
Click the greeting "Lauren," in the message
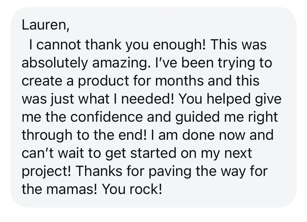[x=45, y=25]
